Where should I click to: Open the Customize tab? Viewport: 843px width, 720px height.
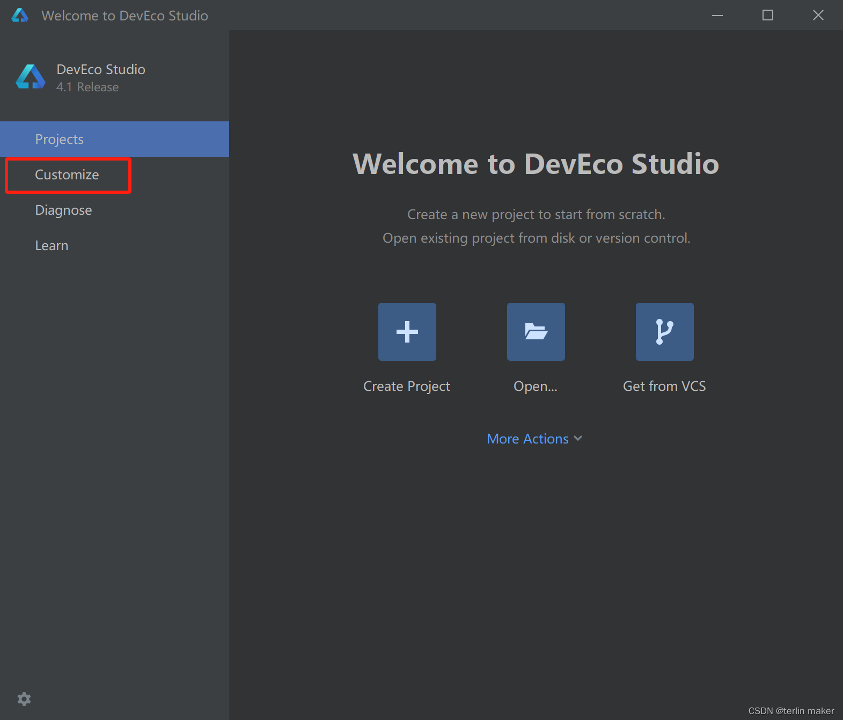click(114, 174)
